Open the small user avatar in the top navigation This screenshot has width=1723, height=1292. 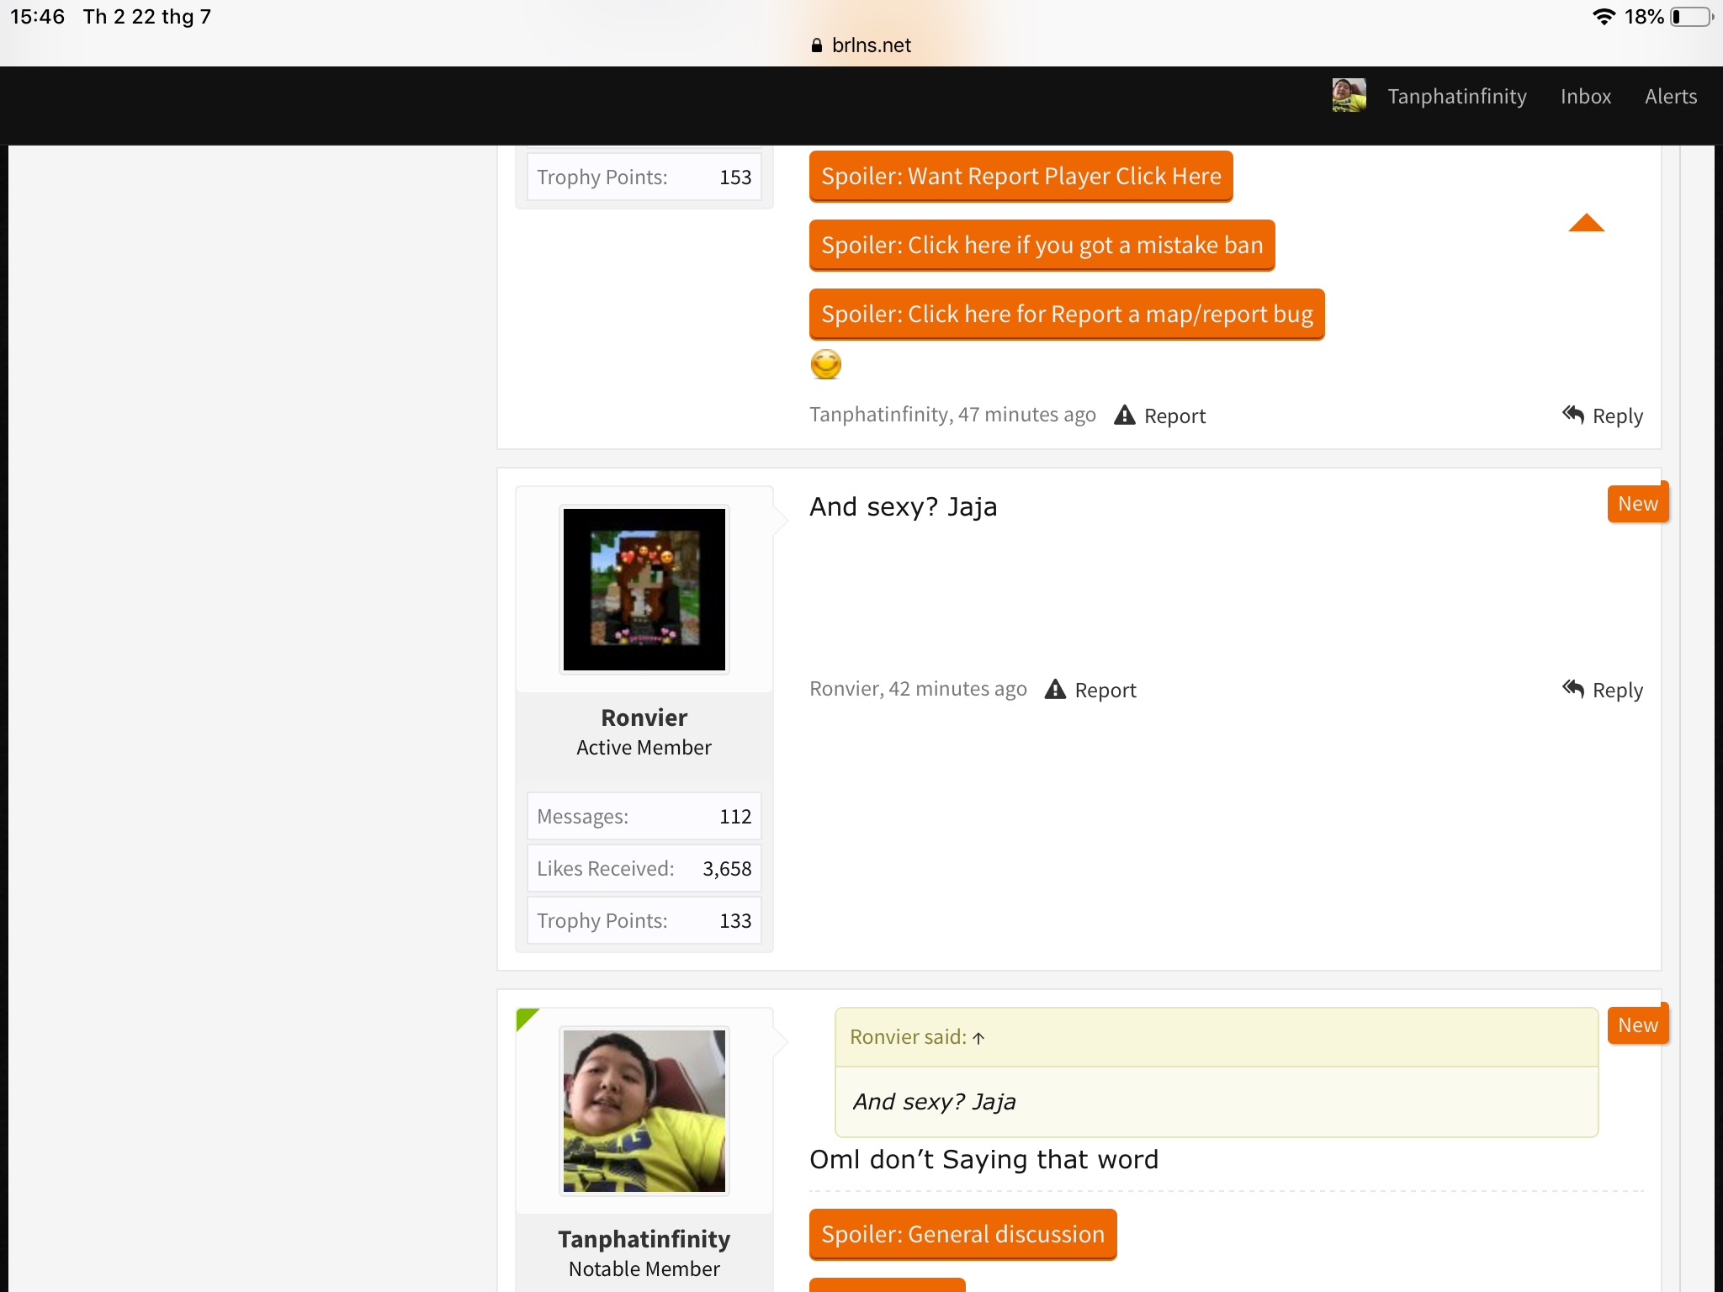coord(1349,96)
